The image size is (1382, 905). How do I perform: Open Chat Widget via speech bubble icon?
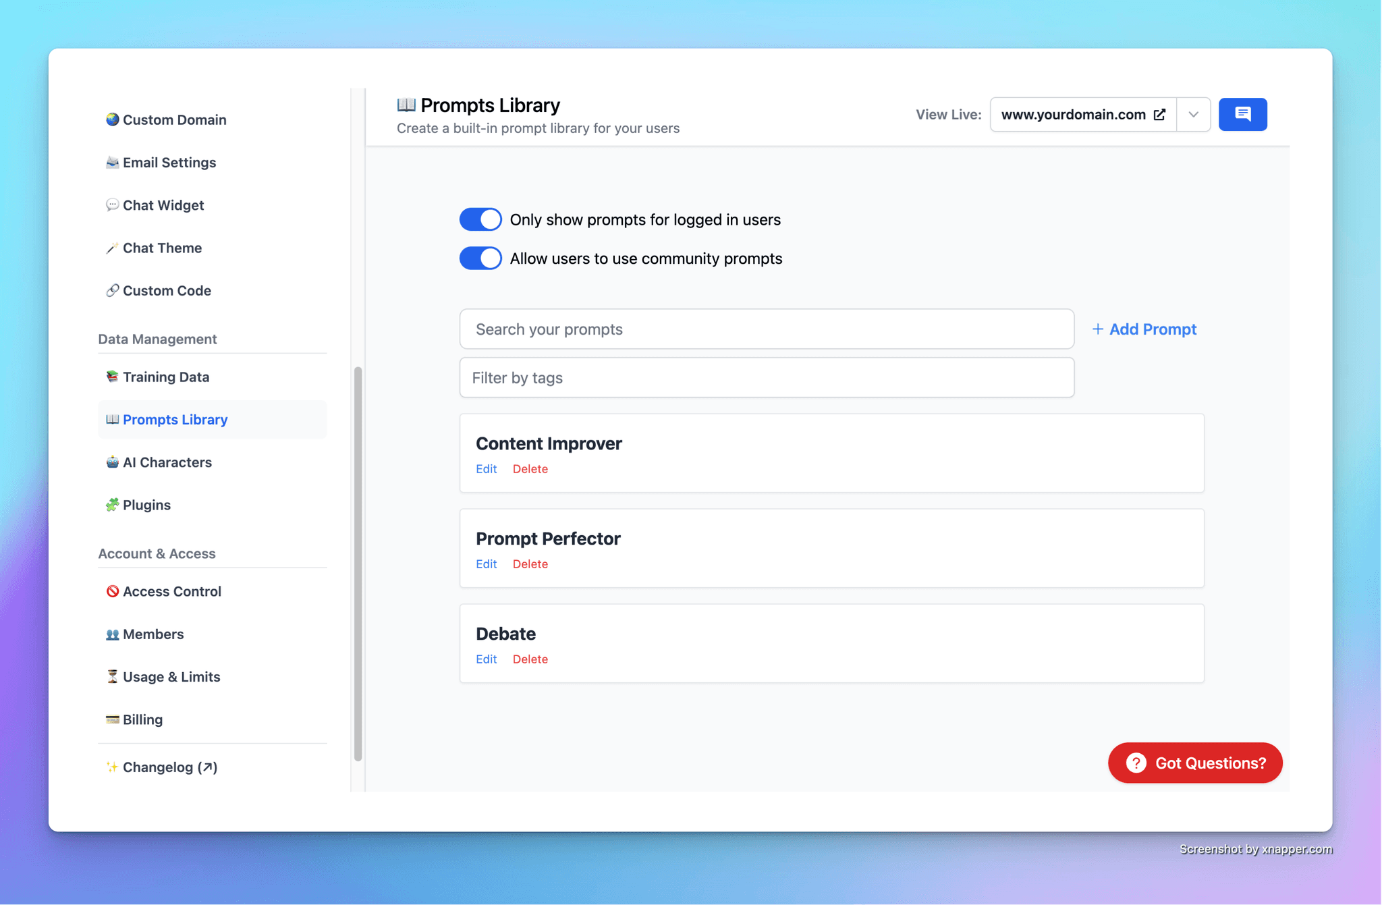pyautogui.click(x=113, y=205)
